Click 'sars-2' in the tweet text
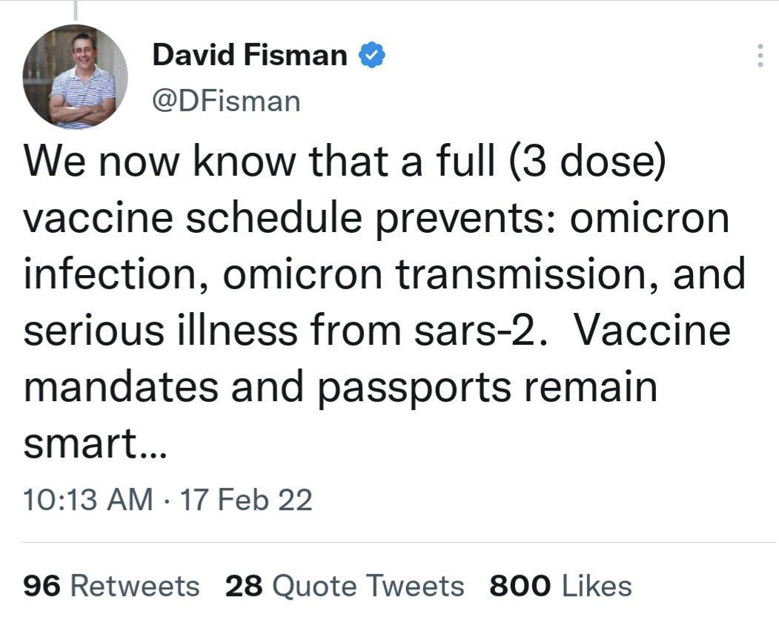This screenshot has width=779, height=628. coord(475,331)
